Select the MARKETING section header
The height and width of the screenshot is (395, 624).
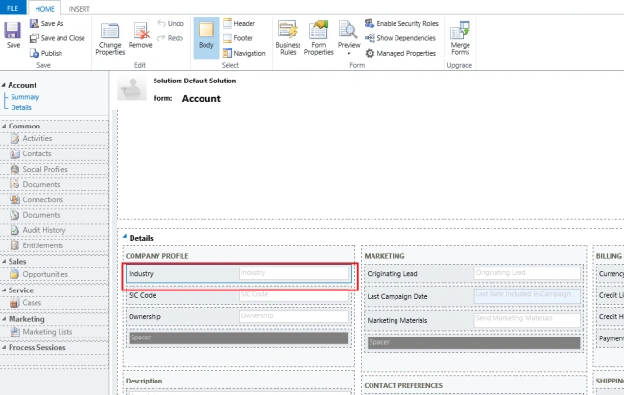pos(384,256)
